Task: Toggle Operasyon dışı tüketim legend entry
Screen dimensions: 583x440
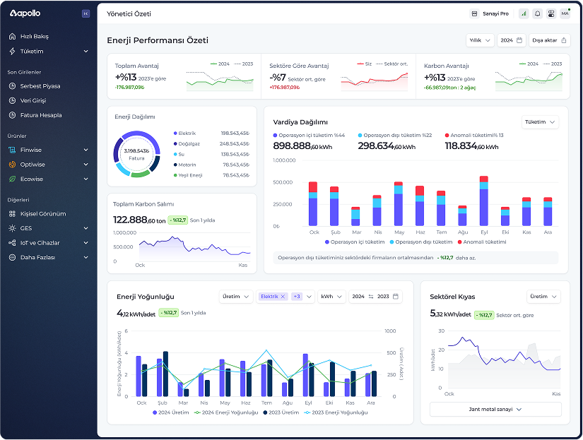Action: (x=421, y=242)
